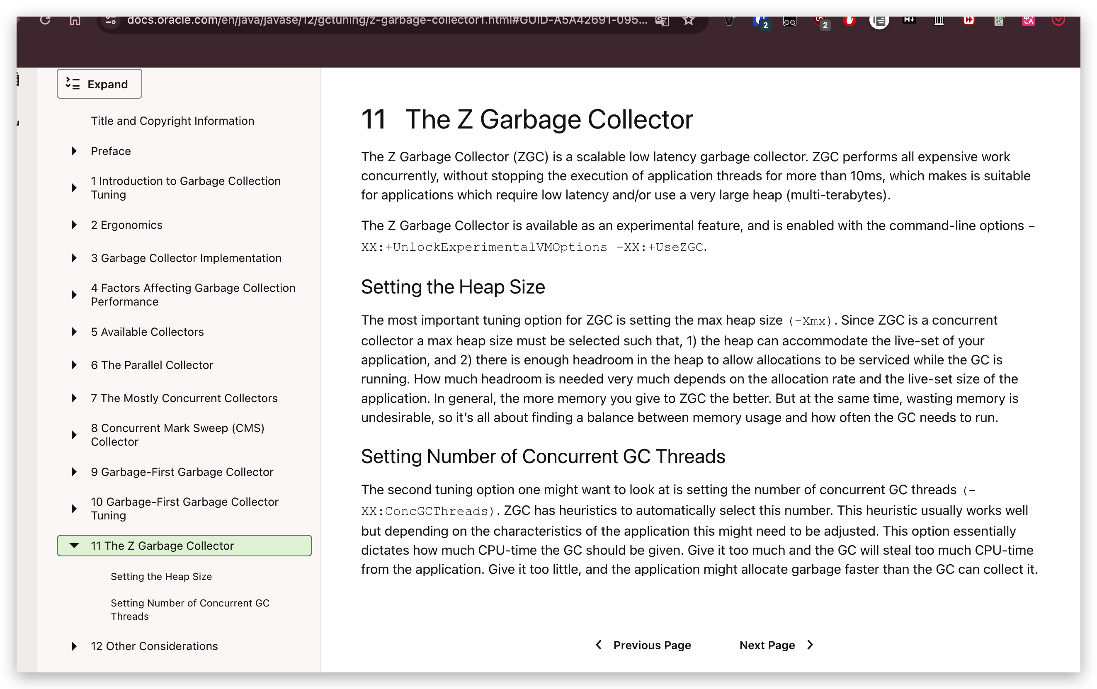Click the Markdown extension icon
The height and width of the screenshot is (689, 1097).
909,19
